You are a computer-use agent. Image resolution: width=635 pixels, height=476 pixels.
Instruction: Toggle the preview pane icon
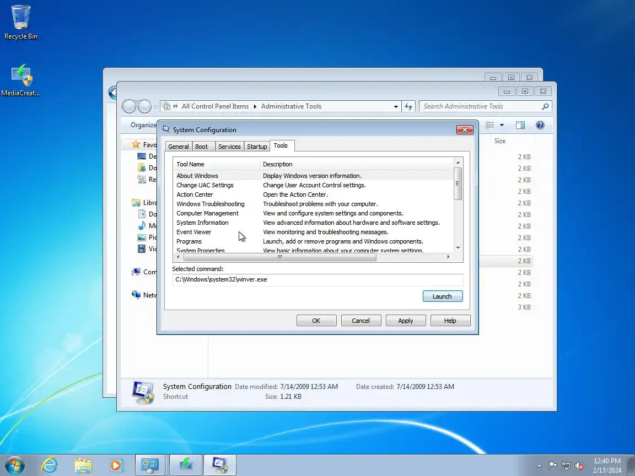pos(520,125)
